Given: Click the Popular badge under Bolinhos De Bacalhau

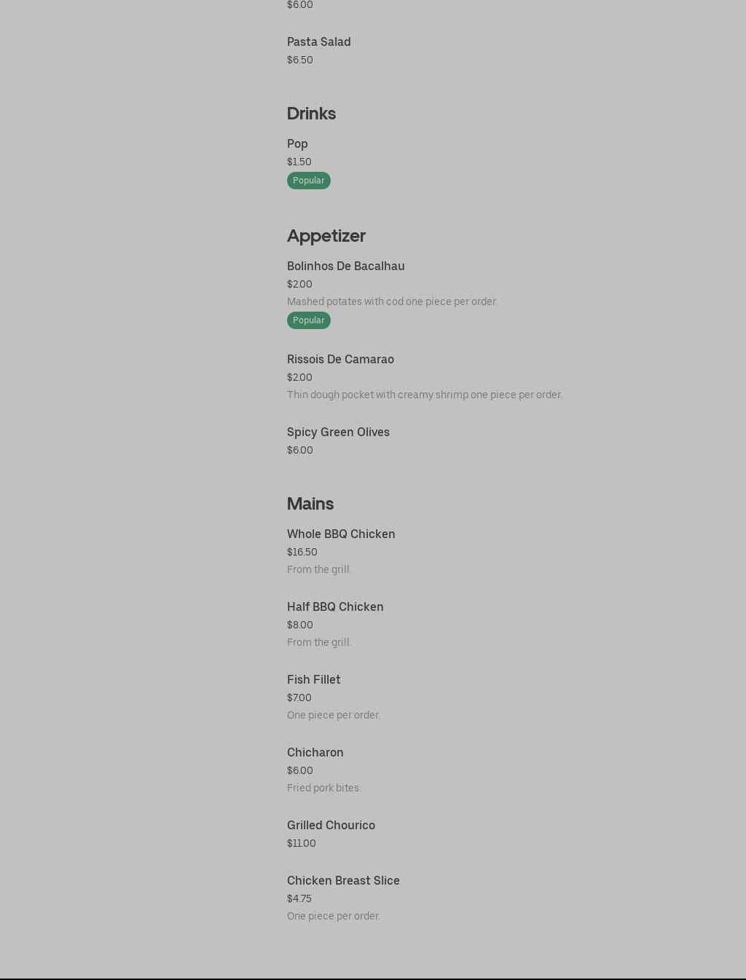Looking at the screenshot, I should (x=309, y=320).
